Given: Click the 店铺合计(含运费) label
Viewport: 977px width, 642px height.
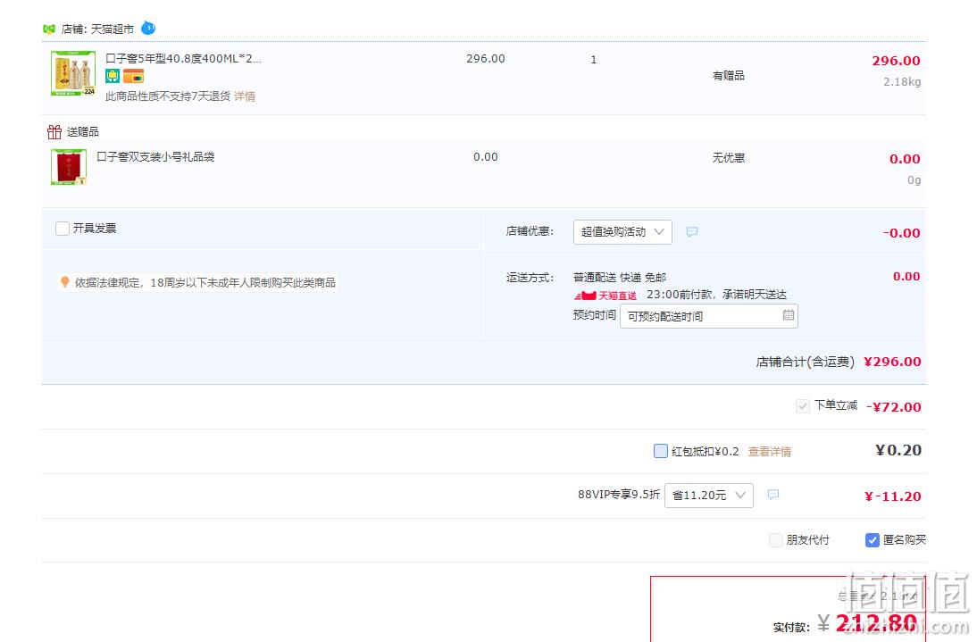Looking at the screenshot, I should point(805,362).
